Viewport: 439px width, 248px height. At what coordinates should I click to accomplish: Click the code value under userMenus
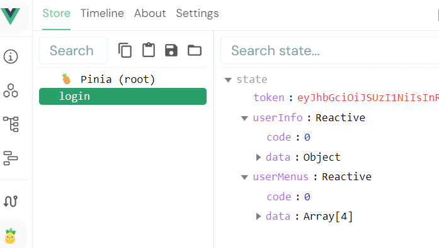[307, 197]
